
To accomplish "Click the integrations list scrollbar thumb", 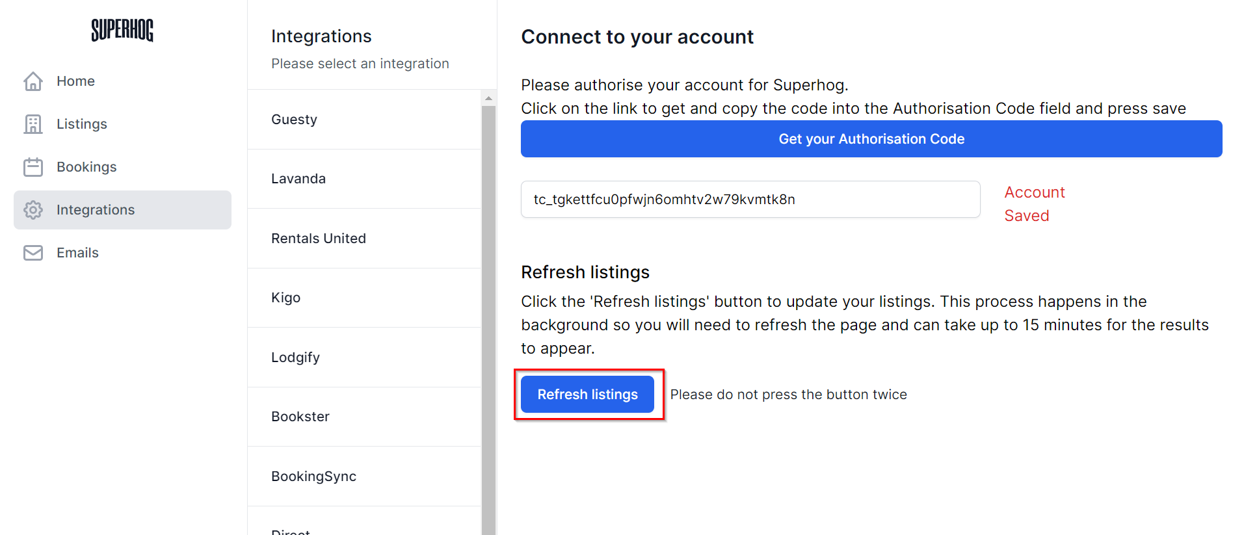I will click(488, 320).
